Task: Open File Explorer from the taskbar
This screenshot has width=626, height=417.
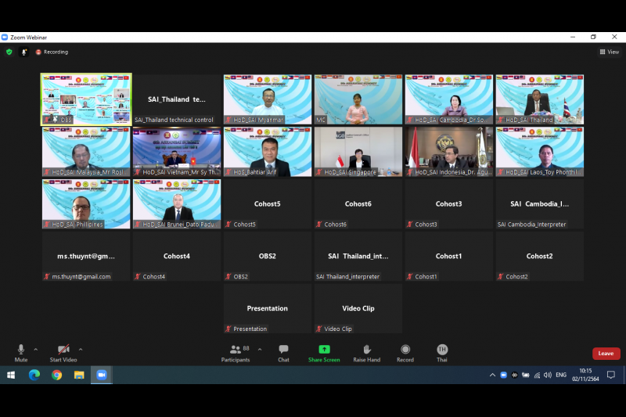Action: [x=79, y=375]
